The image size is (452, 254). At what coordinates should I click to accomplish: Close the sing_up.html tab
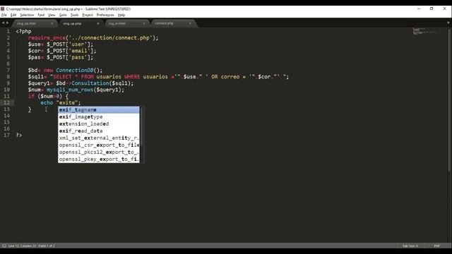point(52,23)
